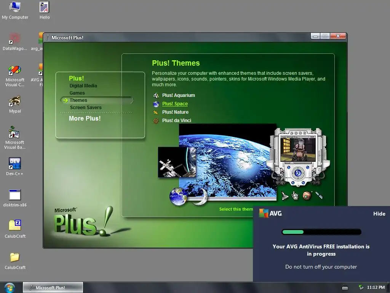Open the Hello document icon
Viewport: 390px width, 293px height.
click(x=45, y=10)
